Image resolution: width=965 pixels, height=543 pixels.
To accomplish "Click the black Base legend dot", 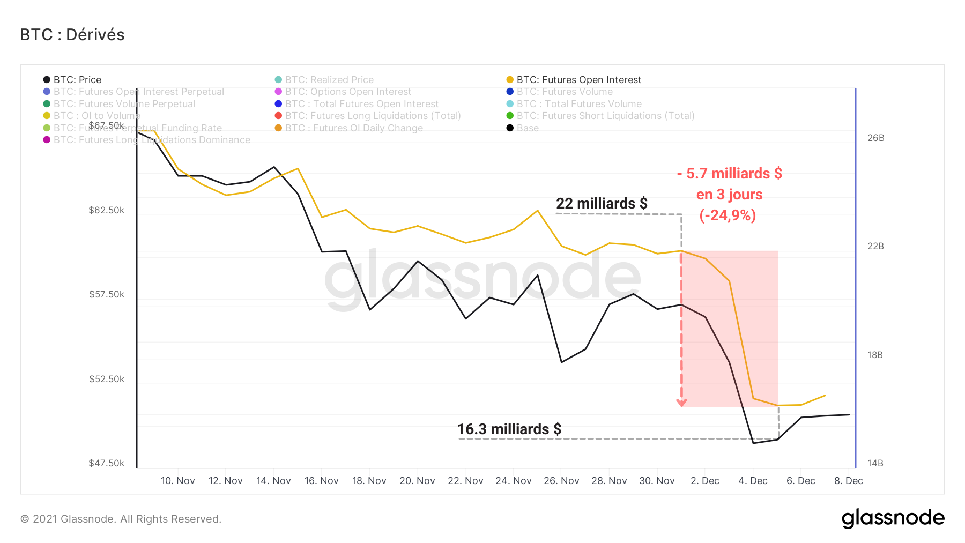I will coord(510,128).
